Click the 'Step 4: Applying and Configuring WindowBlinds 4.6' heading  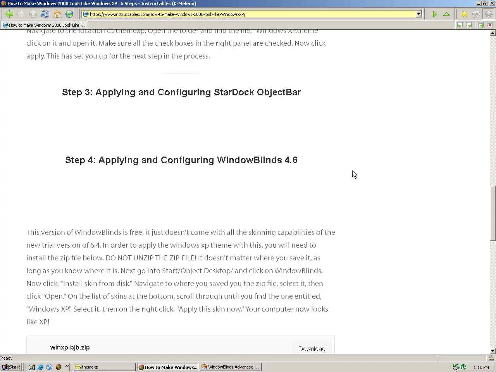[x=181, y=160]
